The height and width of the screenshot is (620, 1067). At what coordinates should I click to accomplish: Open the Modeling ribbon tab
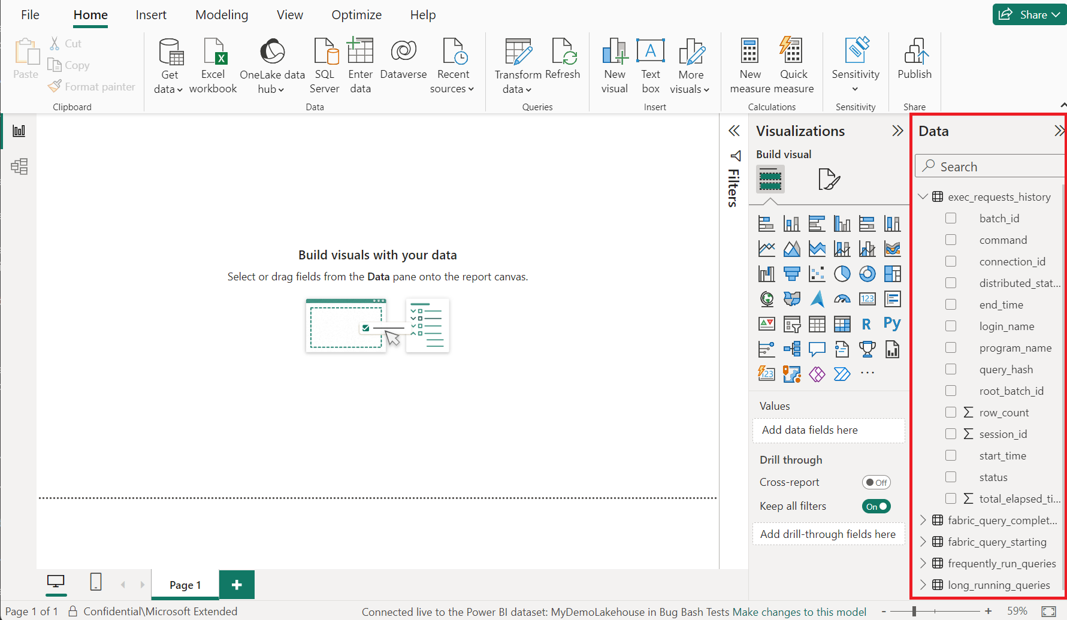tap(222, 15)
